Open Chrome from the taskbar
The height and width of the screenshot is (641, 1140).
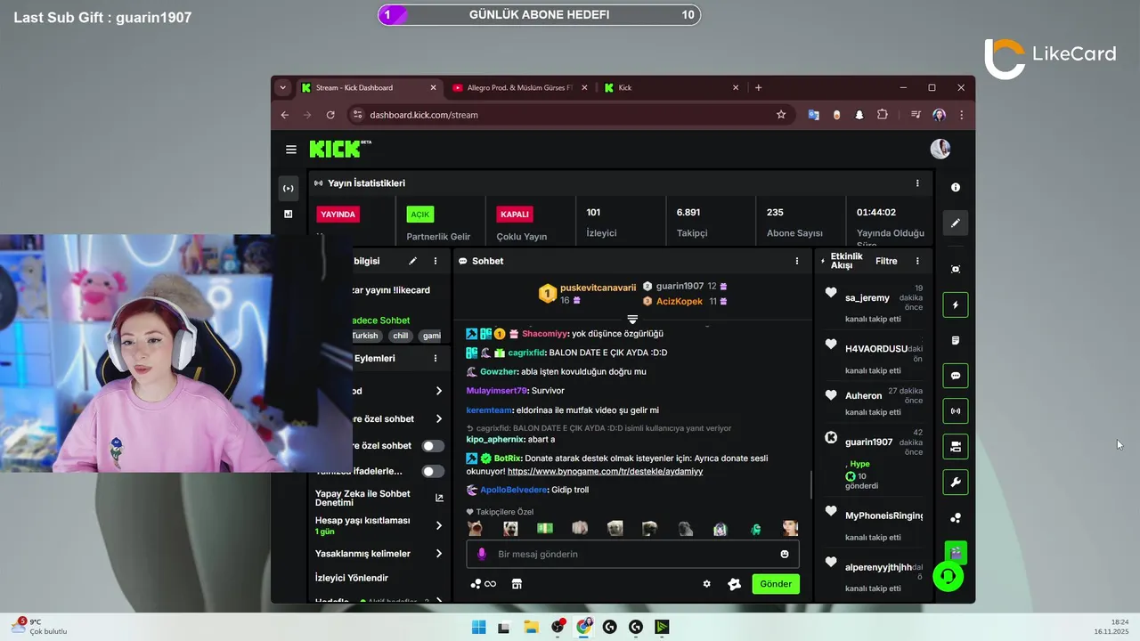pos(583,627)
